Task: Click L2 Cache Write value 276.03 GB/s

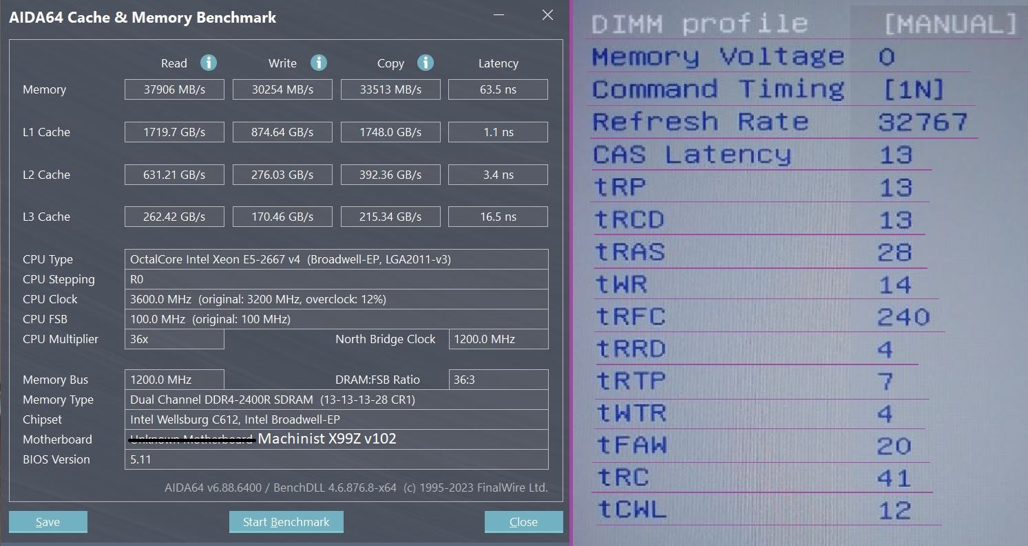Action: pyautogui.click(x=282, y=175)
